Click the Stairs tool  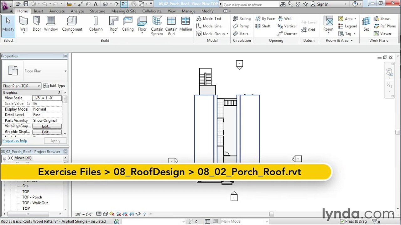[x=241, y=34]
